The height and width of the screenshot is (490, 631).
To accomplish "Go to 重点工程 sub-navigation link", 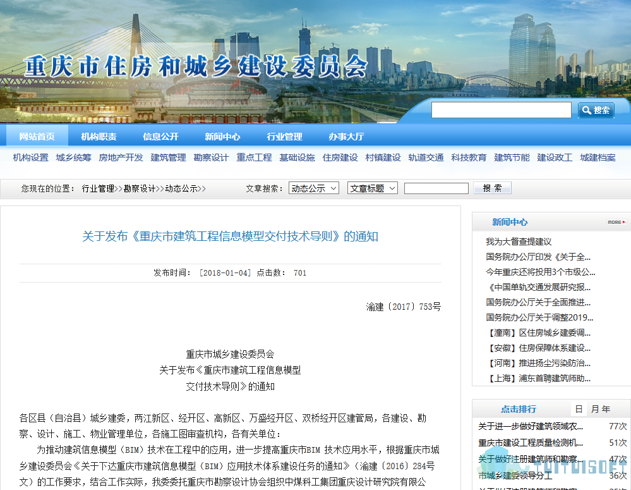I will pyautogui.click(x=254, y=157).
